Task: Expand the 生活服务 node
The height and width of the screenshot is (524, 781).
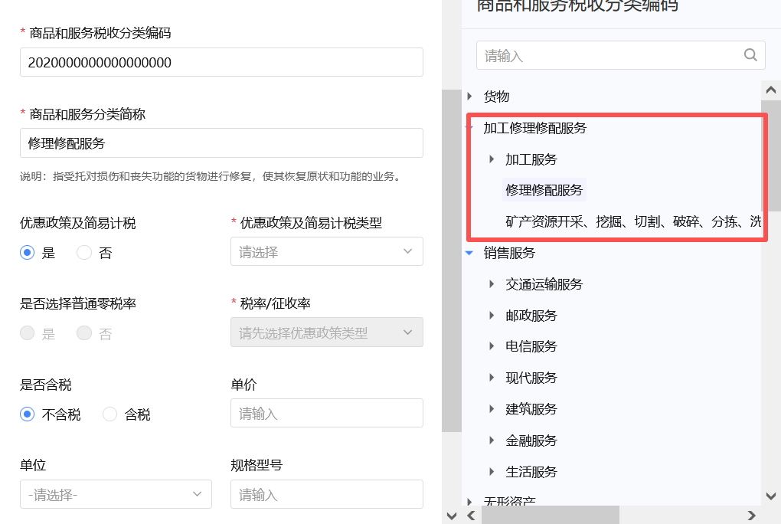Action: [x=490, y=471]
